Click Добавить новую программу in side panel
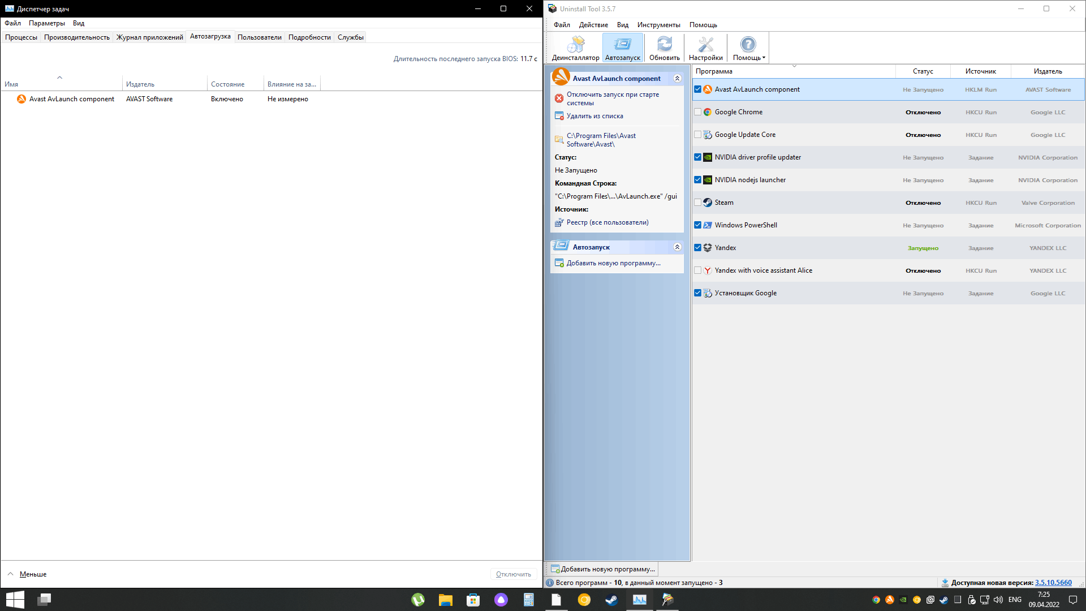Viewport: 1086px width, 611px height. click(613, 263)
